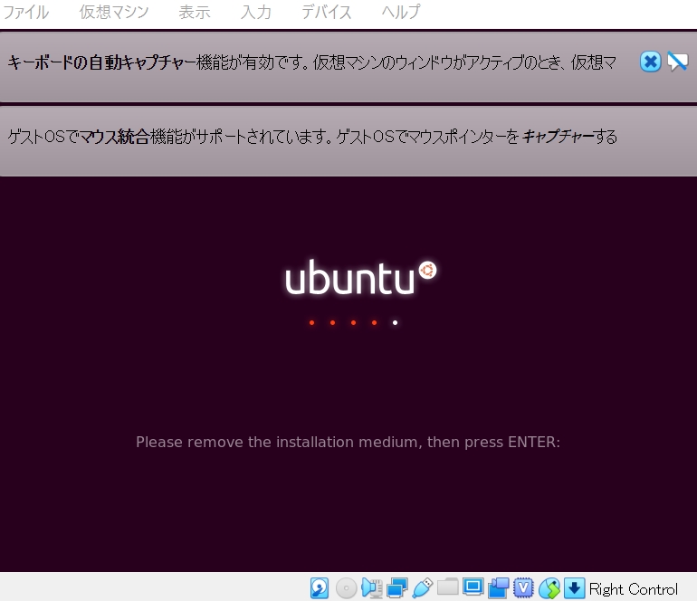Screen dimensions: 697x601
Task: Open the デバイス menu
Action: pyautogui.click(x=326, y=12)
